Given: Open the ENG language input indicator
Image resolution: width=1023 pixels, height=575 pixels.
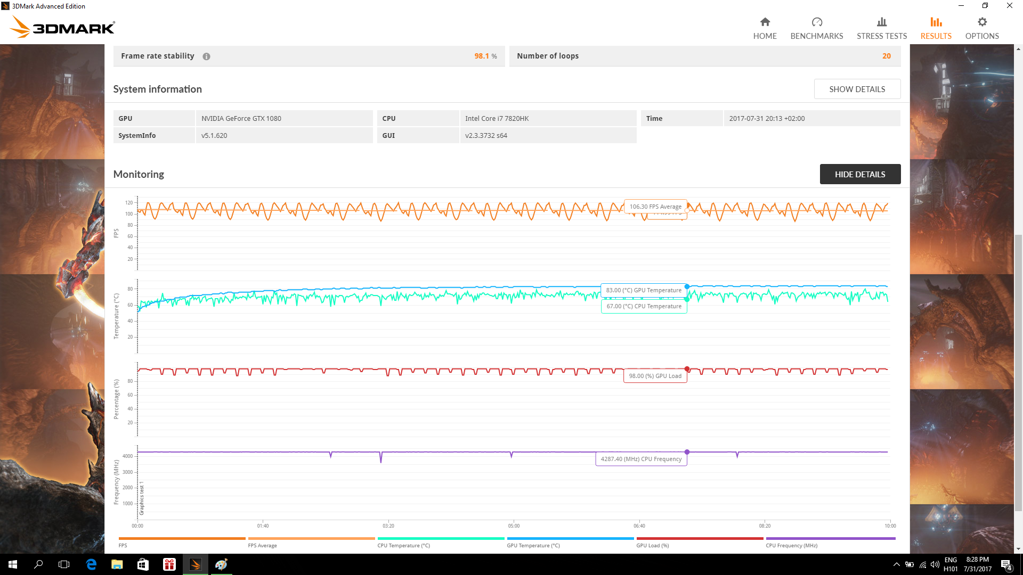Looking at the screenshot, I should (x=951, y=564).
